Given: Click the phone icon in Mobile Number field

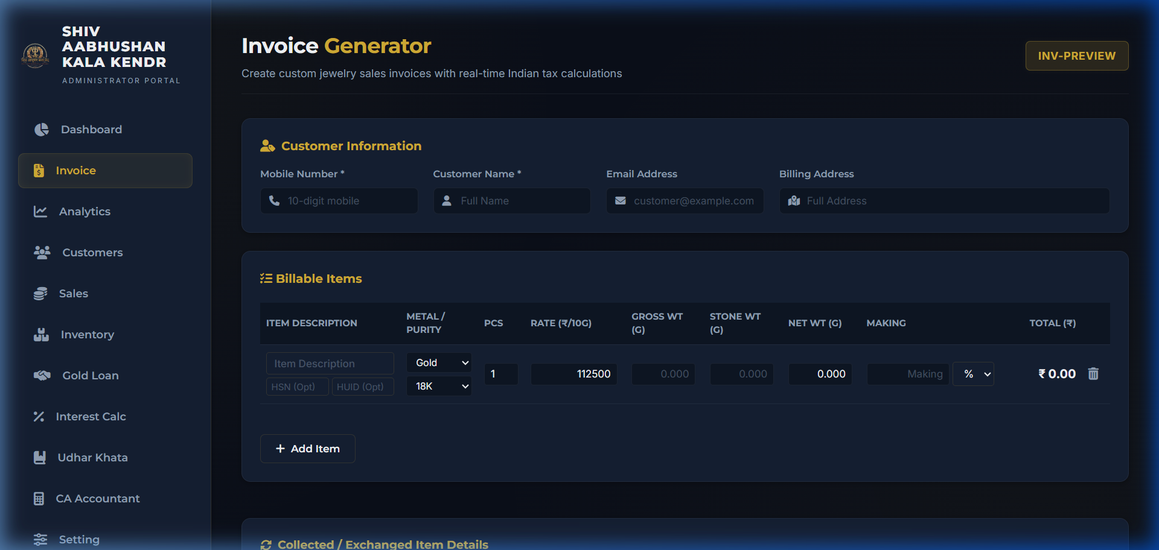Looking at the screenshot, I should (274, 201).
